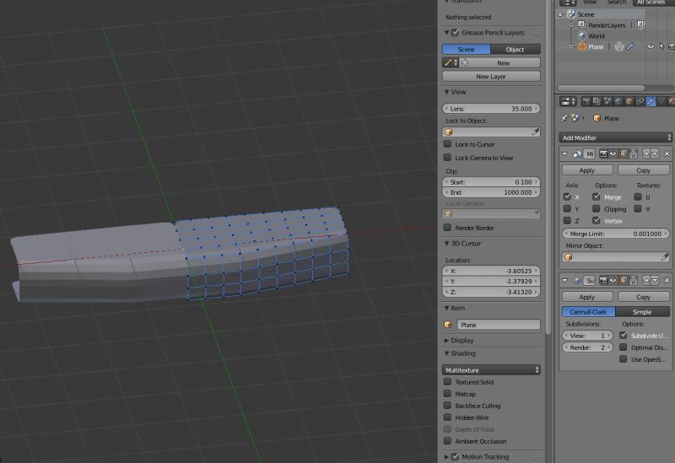Toggle Subsurf modifier cage vertices icon
The width and height of the screenshot is (675, 463).
click(633, 281)
